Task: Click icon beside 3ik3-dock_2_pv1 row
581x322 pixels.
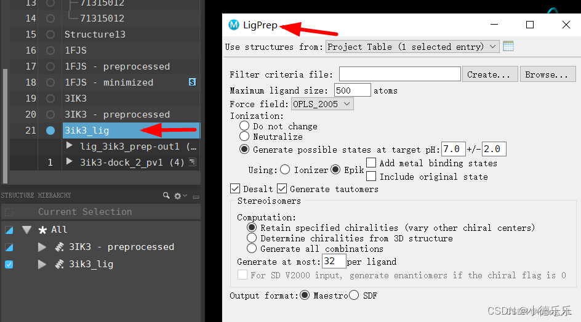Action: click(x=192, y=162)
